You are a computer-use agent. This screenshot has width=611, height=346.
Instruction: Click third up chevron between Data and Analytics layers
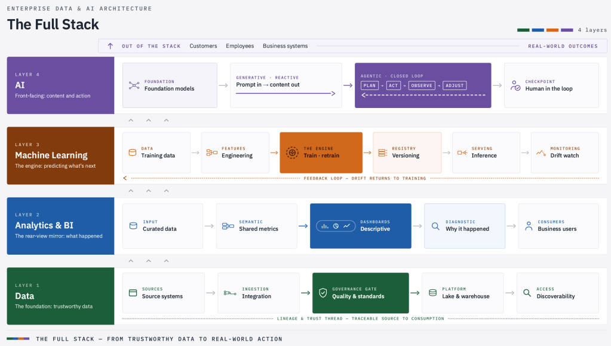pyautogui.click(x=167, y=261)
